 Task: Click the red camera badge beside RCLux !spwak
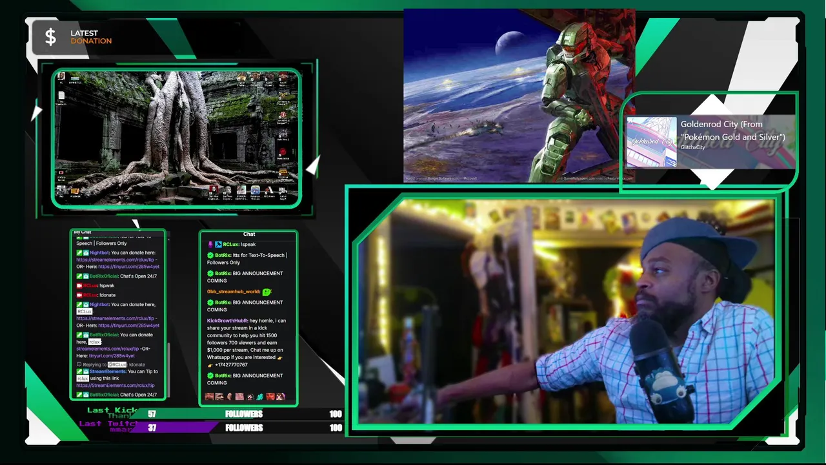[79, 285]
